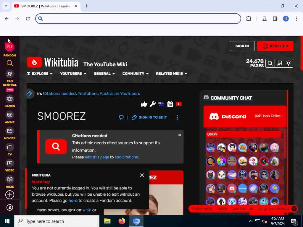
Task: Open the vertical three-dot article options menu
Action: click(177, 117)
